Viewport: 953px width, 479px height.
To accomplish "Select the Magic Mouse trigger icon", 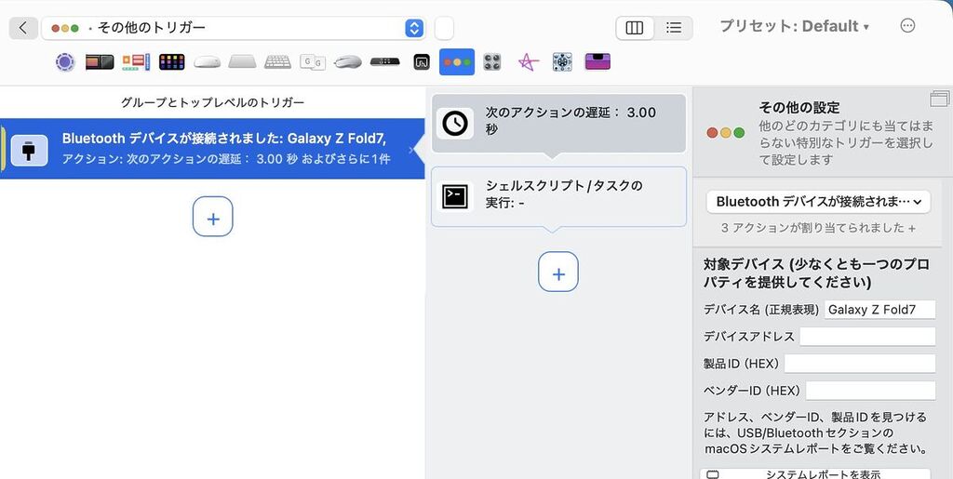I will (207, 62).
